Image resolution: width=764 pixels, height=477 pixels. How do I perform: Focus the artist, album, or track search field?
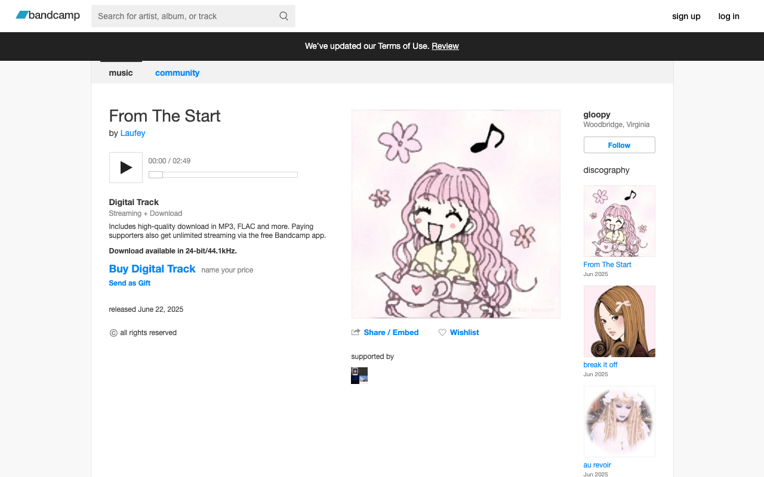tap(193, 16)
